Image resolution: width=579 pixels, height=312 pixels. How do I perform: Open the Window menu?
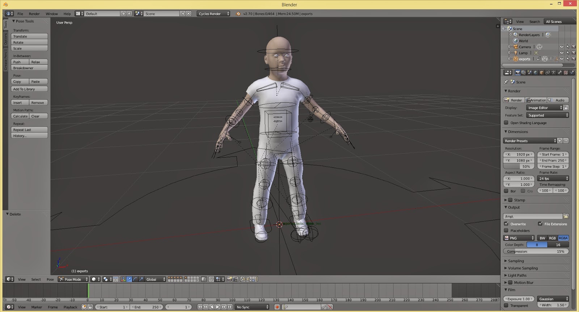click(52, 14)
